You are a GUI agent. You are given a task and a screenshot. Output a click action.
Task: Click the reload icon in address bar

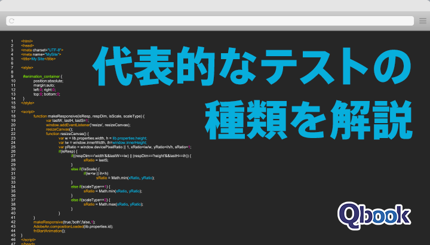[x=12, y=20]
